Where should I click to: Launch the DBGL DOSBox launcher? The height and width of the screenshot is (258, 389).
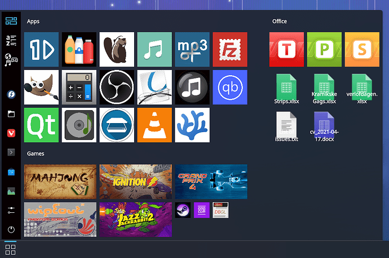220,210
